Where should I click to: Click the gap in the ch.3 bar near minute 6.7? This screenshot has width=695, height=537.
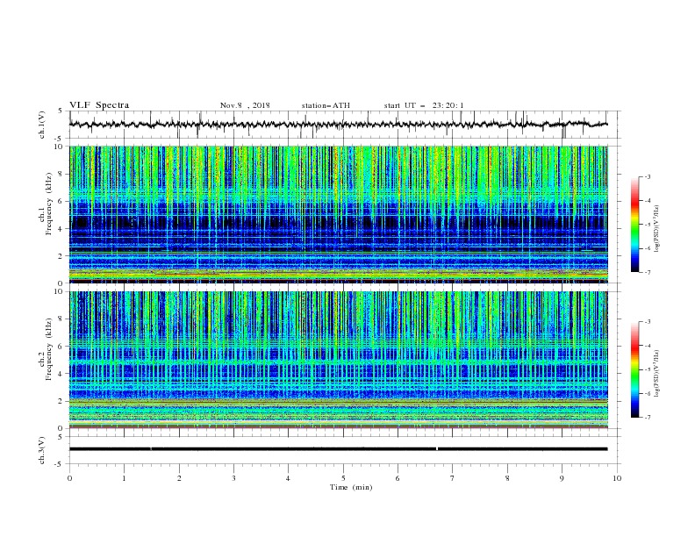coord(437,449)
